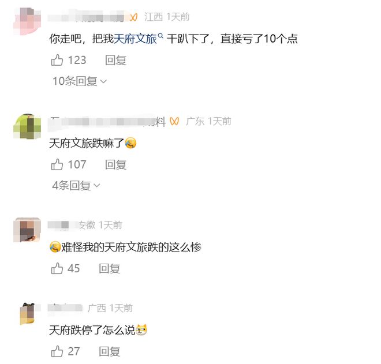Like the comment with 45 likes

tap(57, 268)
